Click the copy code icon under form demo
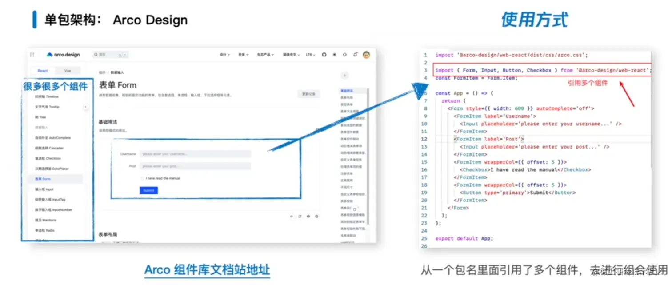This screenshot has height=285, width=672. coord(300,216)
